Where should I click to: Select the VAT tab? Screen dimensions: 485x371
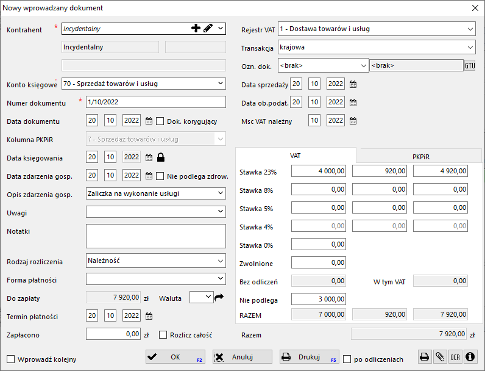[x=295, y=156]
